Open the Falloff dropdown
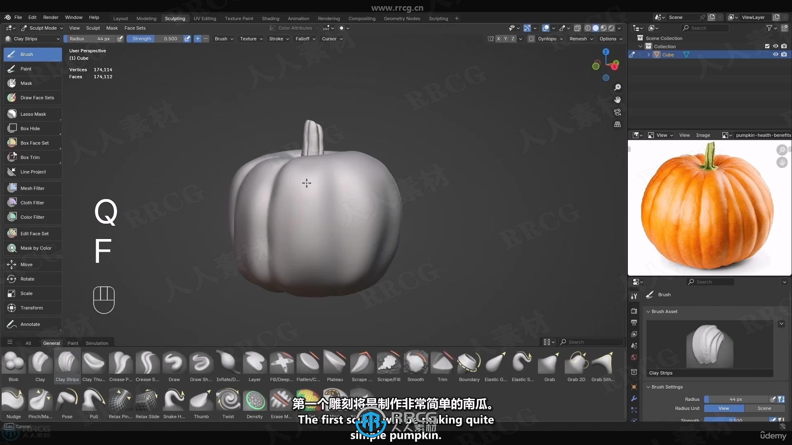 [305, 39]
